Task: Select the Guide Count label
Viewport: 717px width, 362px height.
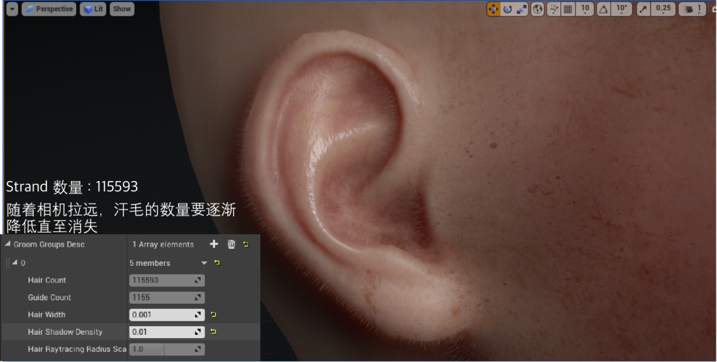Action: point(49,297)
